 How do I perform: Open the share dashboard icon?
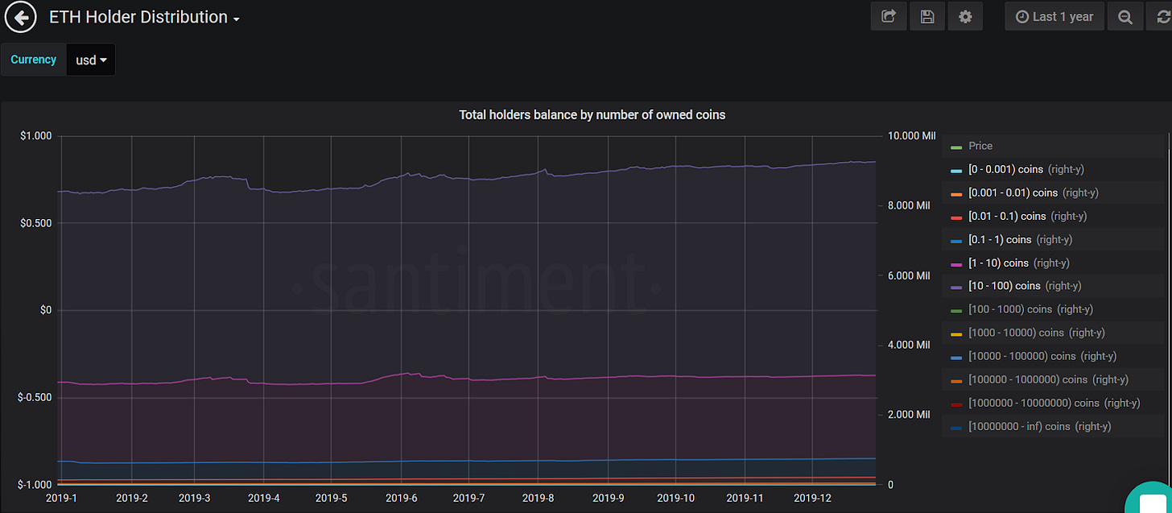[x=889, y=16]
